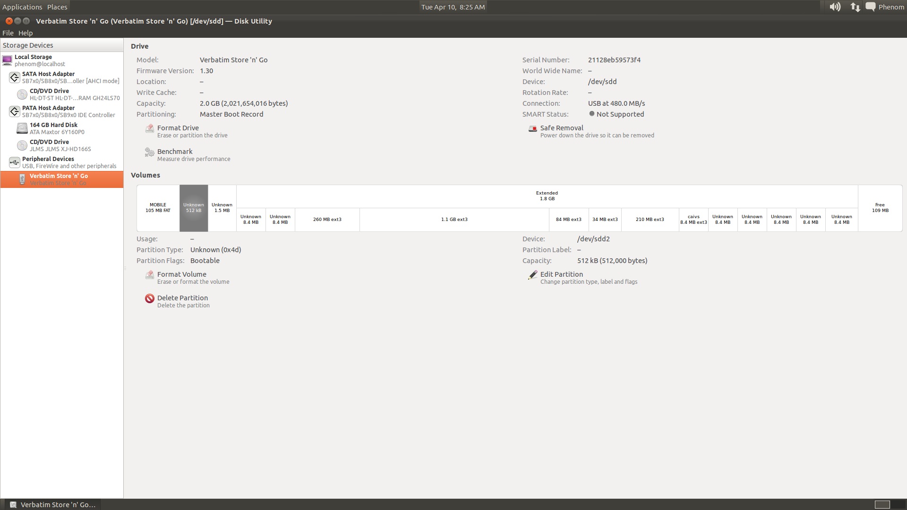Click the Edit Partition pencil icon
This screenshot has height=510, width=907.
532,275
